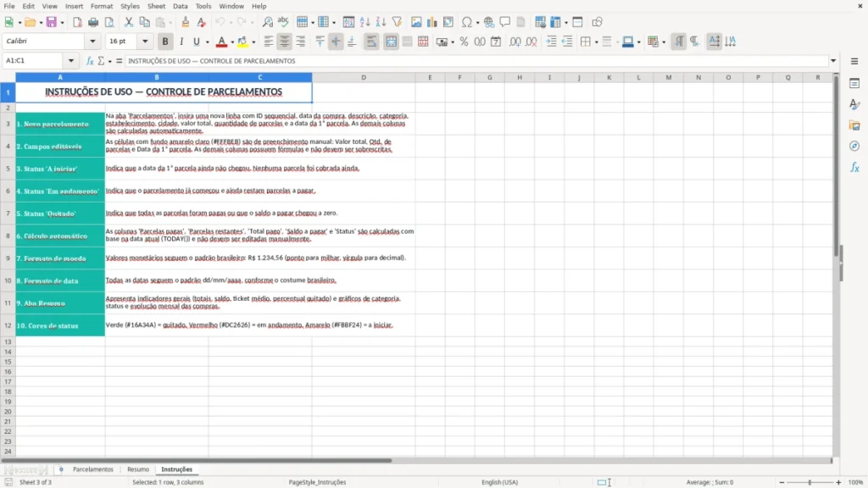The height and width of the screenshot is (488, 868).
Task: Click Merge and Center Cells icon
Action: coord(392,42)
